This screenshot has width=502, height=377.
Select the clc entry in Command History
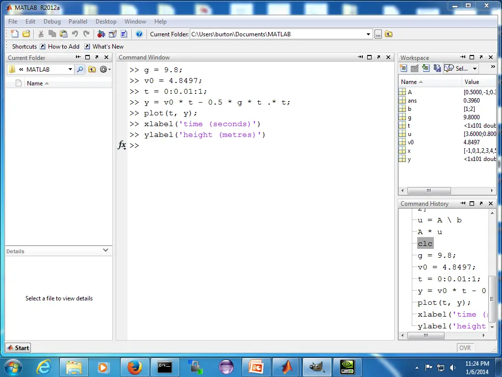pyautogui.click(x=425, y=243)
